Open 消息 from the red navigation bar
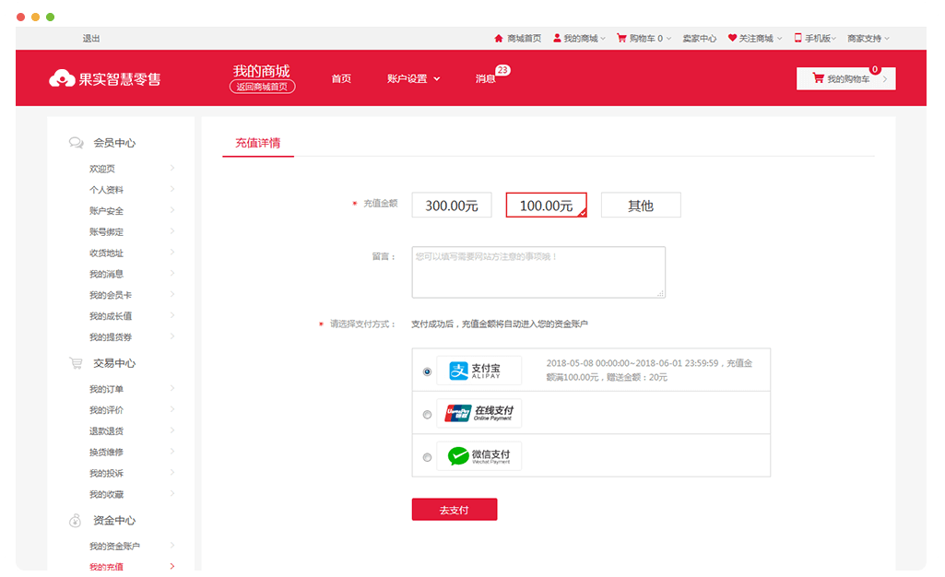Image resolution: width=945 pixels, height=577 pixels. pos(487,78)
